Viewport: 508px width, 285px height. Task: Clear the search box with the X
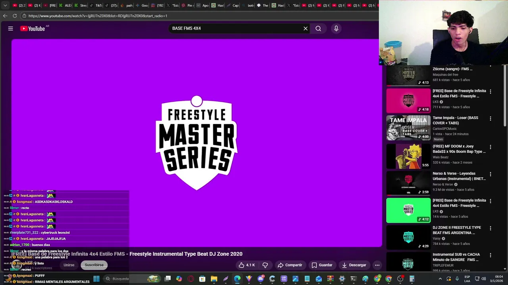coord(306,28)
